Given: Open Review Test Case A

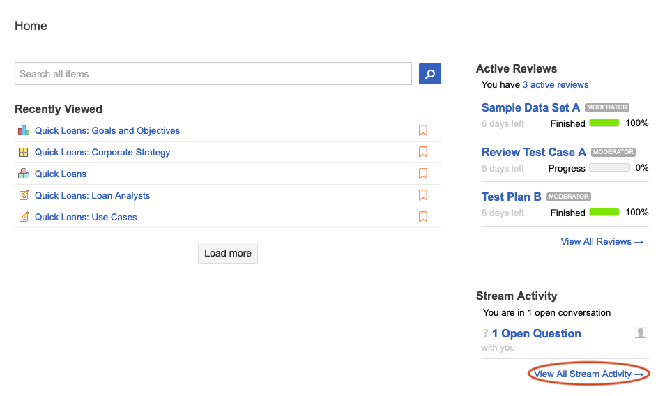Looking at the screenshot, I should click(x=533, y=152).
